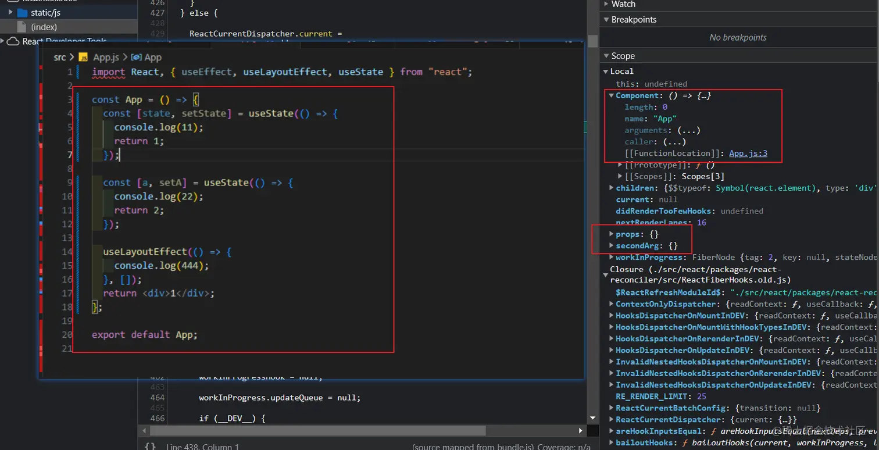Click the vertical scrollbar thumb in source pane
The height and width of the screenshot is (450, 879).
[592, 40]
